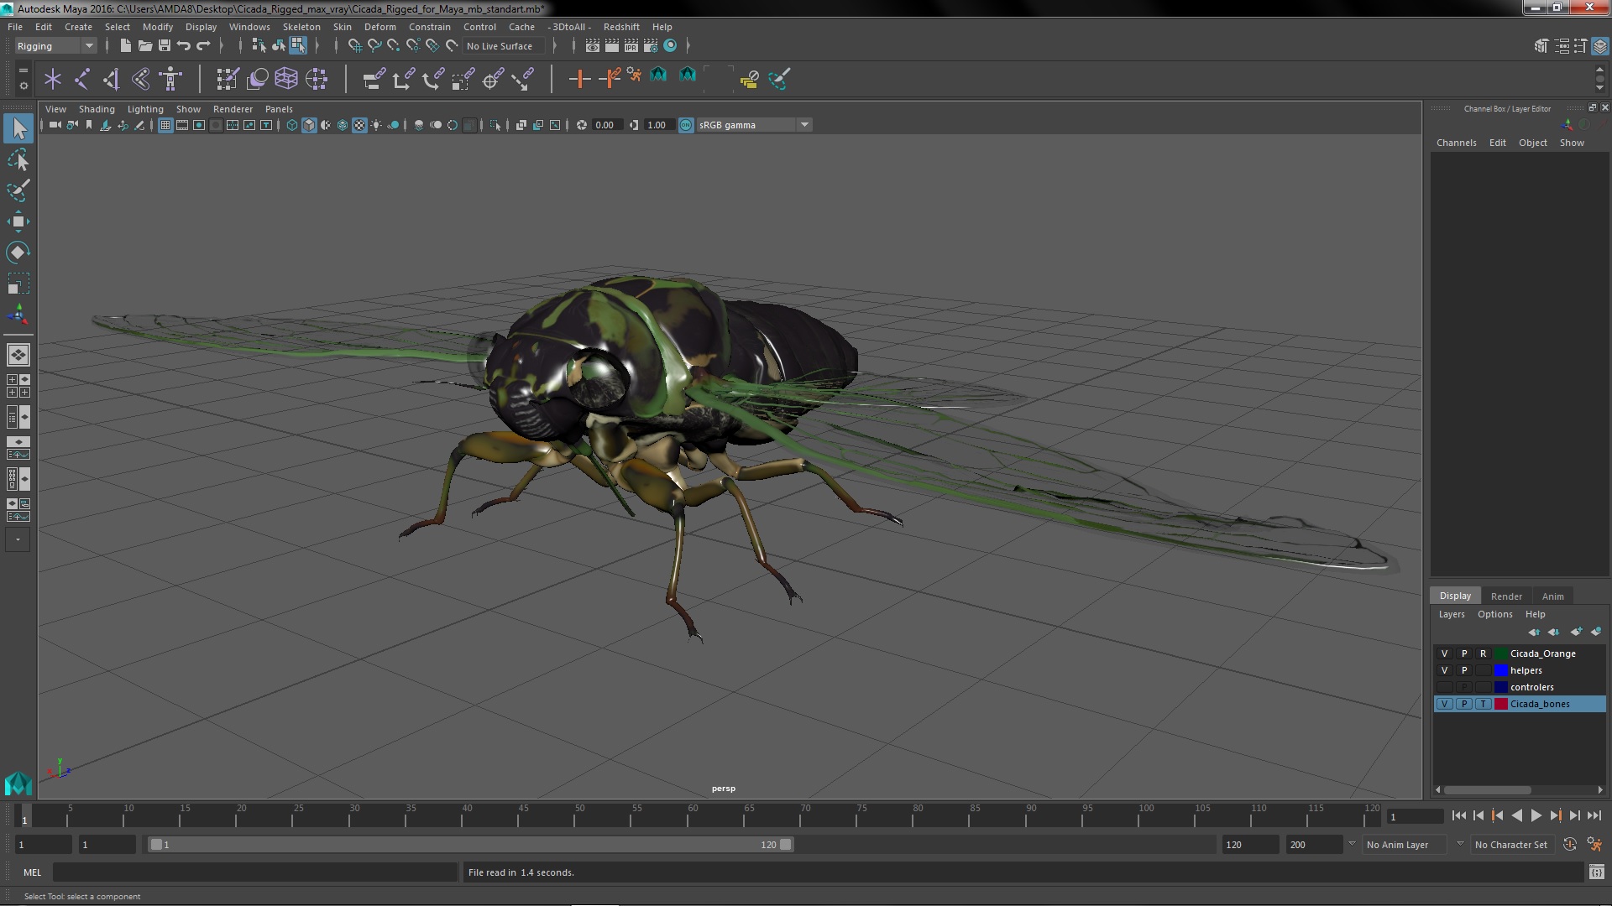Toggle visibility V of Cicada_bones layer

(1444, 704)
